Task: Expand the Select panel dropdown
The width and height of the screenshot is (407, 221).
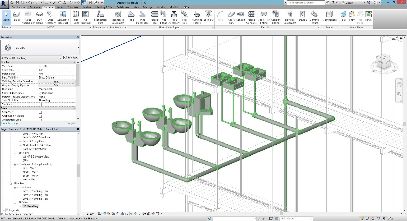Action: pos(6,27)
